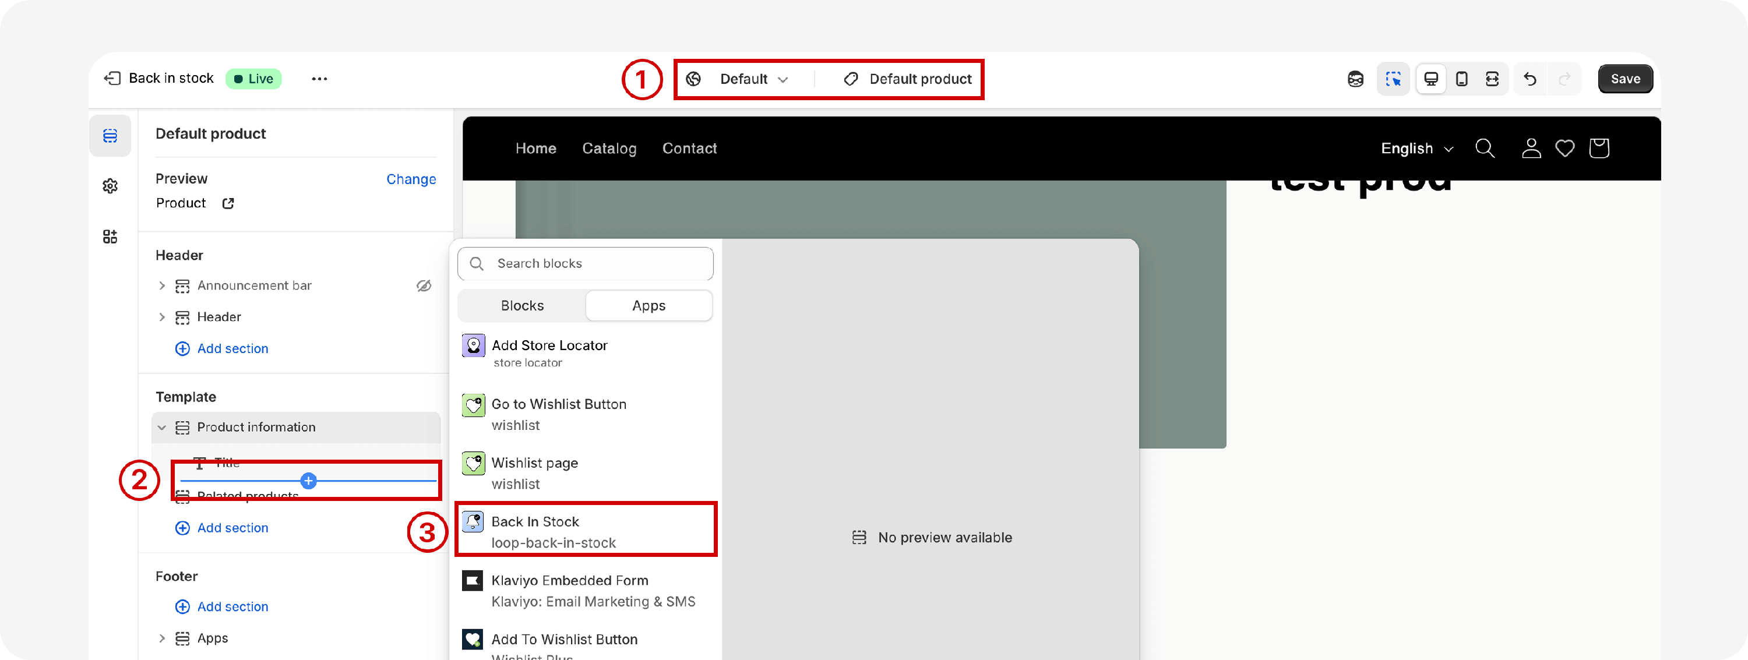Select desktop preview icon
1748x660 pixels.
click(1430, 79)
